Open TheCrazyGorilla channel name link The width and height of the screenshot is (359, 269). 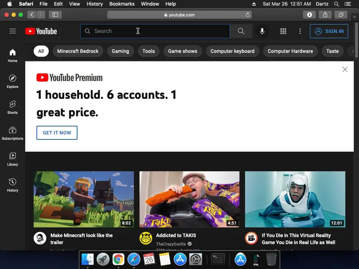tap(171, 244)
